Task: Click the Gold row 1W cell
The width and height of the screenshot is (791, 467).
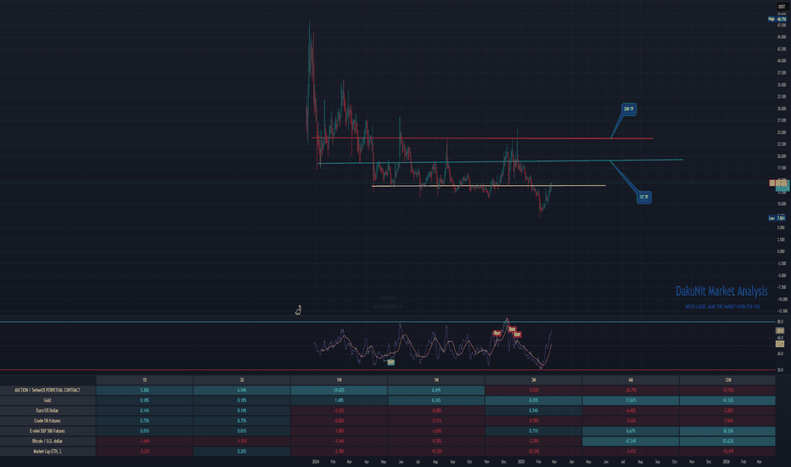Action: pos(339,401)
